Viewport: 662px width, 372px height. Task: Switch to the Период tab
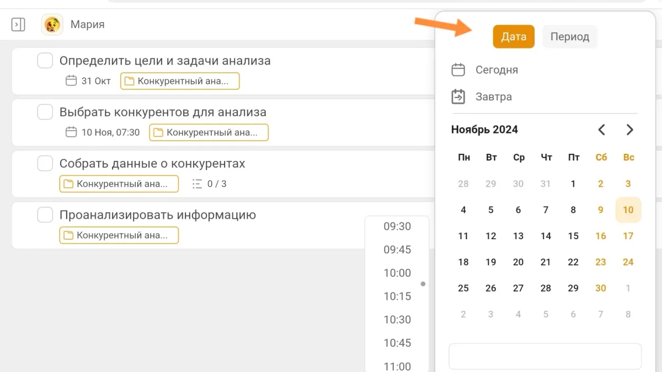(569, 37)
